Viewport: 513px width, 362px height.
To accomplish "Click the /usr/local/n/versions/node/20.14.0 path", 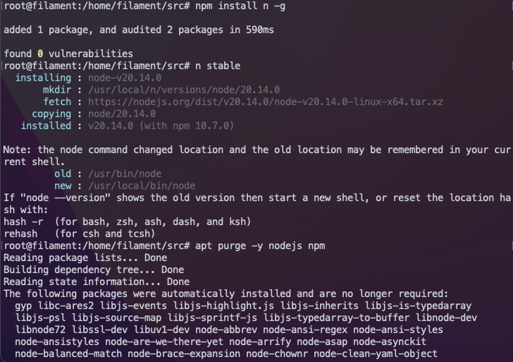I will [184, 90].
